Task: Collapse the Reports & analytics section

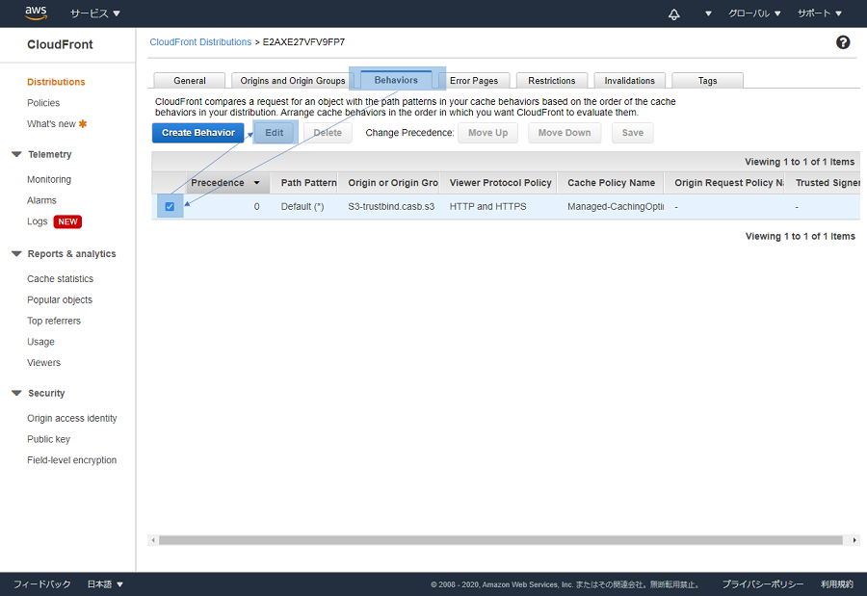Action: [16, 254]
